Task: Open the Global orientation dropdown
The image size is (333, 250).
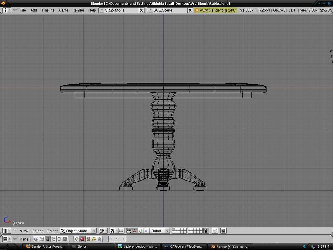Action: tap(159, 231)
